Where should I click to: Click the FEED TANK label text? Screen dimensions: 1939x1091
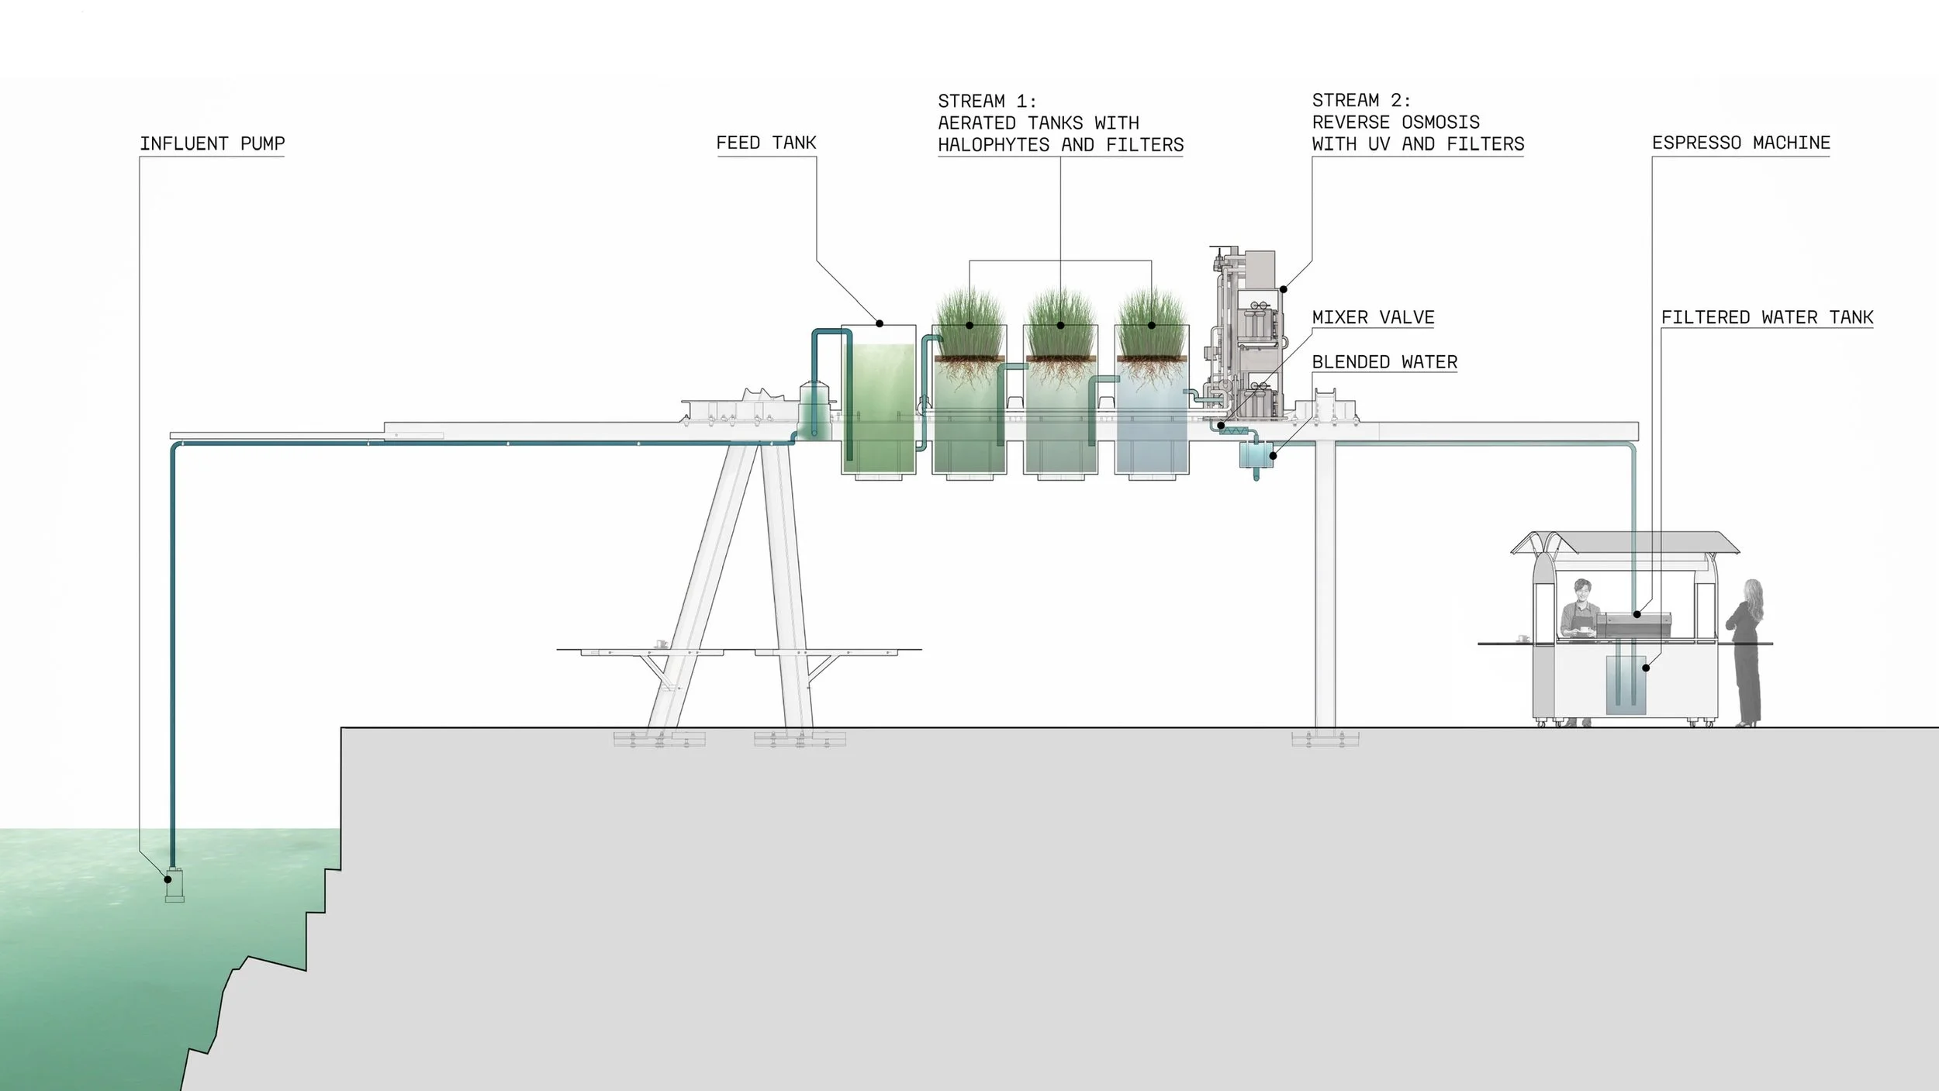tap(766, 143)
